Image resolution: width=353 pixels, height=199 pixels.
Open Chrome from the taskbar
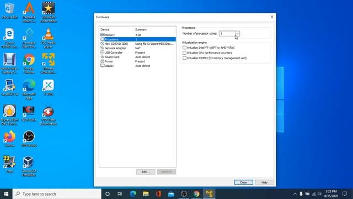pos(196,194)
